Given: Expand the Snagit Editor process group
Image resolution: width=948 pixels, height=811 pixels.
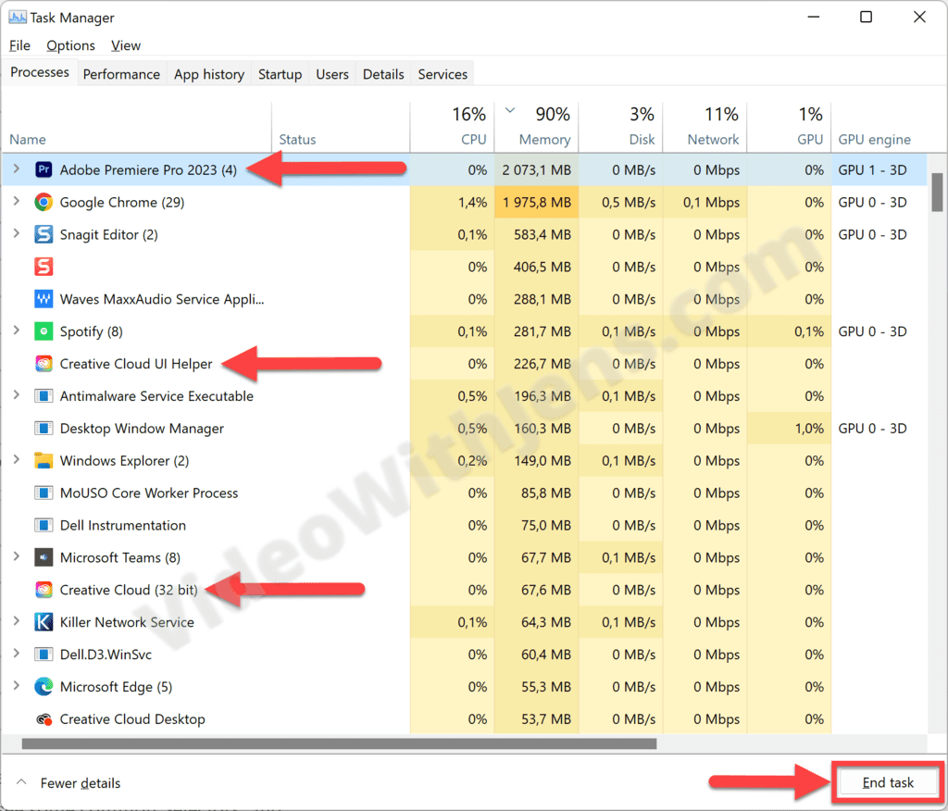Looking at the screenshot, I should coord(17,234).
